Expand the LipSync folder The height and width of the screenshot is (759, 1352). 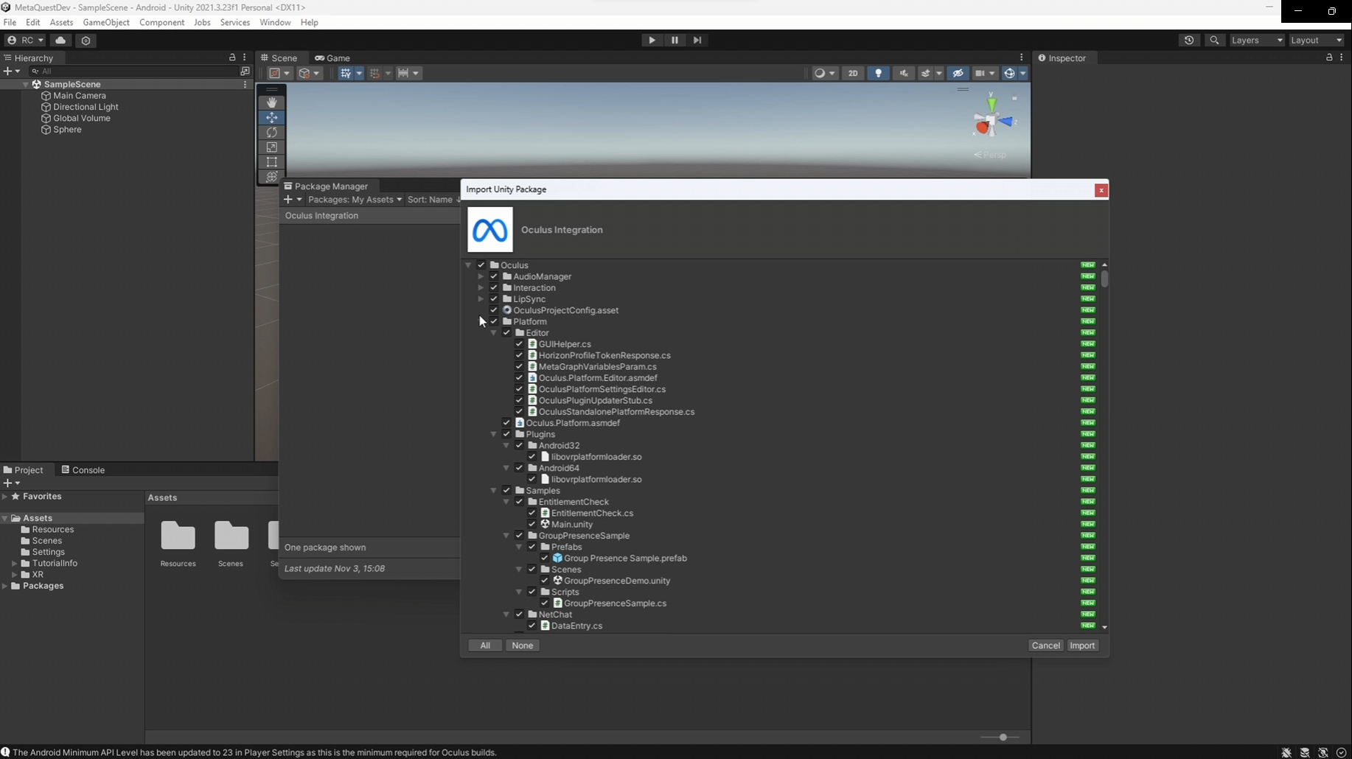point(481,299)
